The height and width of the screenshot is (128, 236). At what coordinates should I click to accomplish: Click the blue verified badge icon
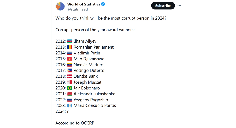[103, 4]
